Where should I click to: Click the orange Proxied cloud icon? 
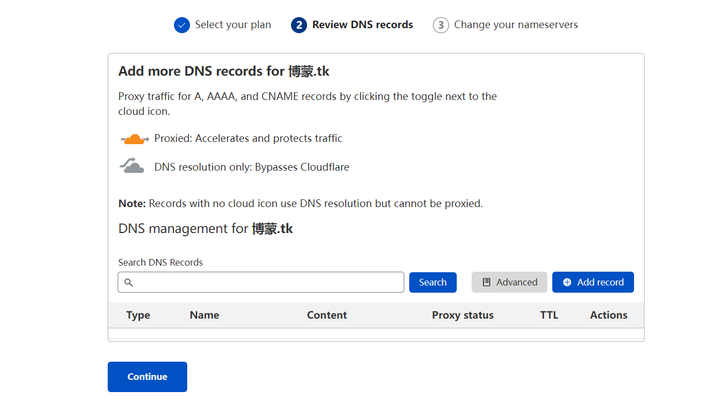click(134, 139)
